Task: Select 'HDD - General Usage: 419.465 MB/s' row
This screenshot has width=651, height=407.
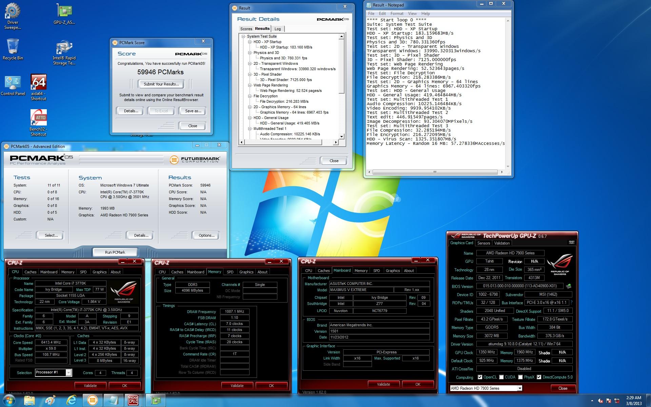Action: [x=290, y=123]
